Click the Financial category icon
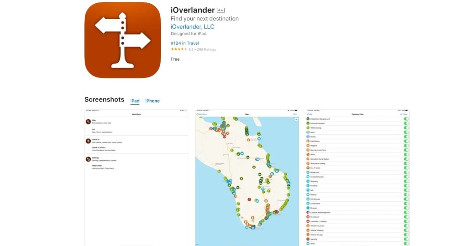Image resolution: width=470 pixels, height=246 pixels. click(x=308, y=186)
